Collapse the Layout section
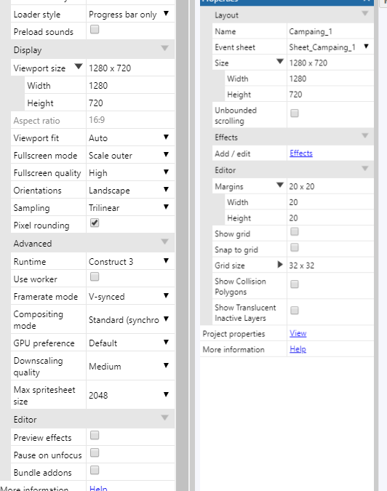This screenshot has width=387, height=491. 364,13
